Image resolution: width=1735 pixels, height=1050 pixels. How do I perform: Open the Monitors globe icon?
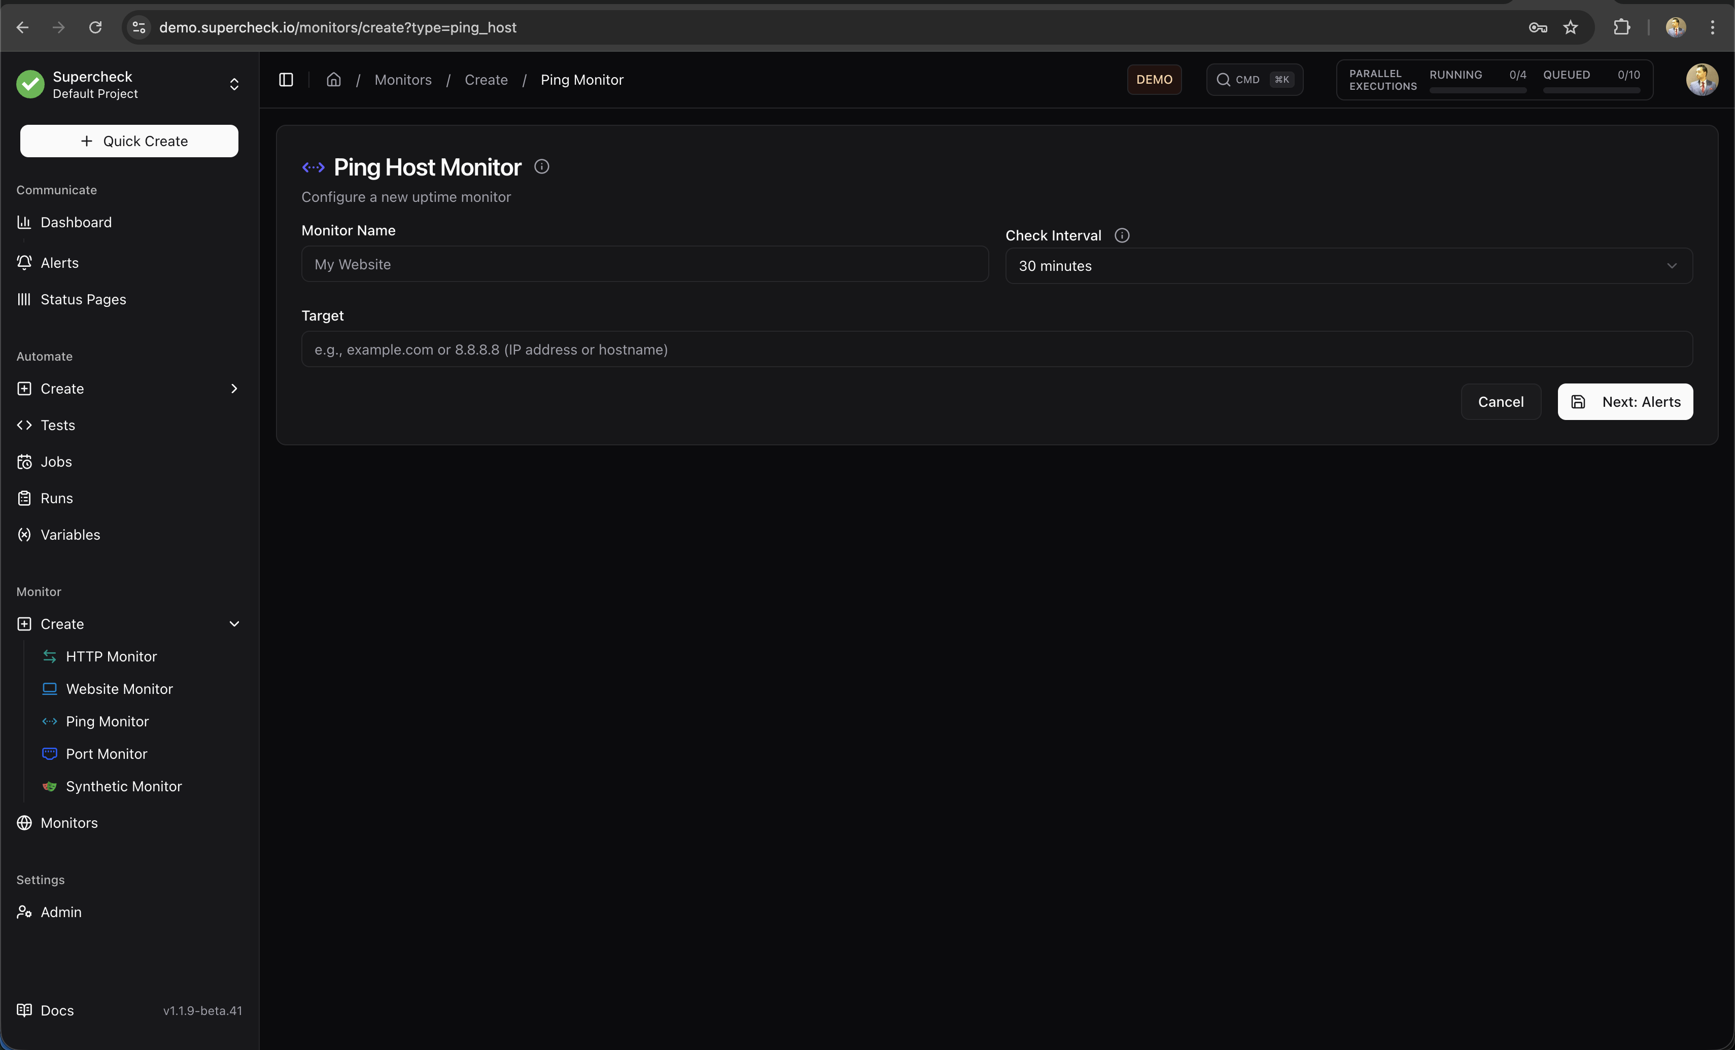pos(24,823)
